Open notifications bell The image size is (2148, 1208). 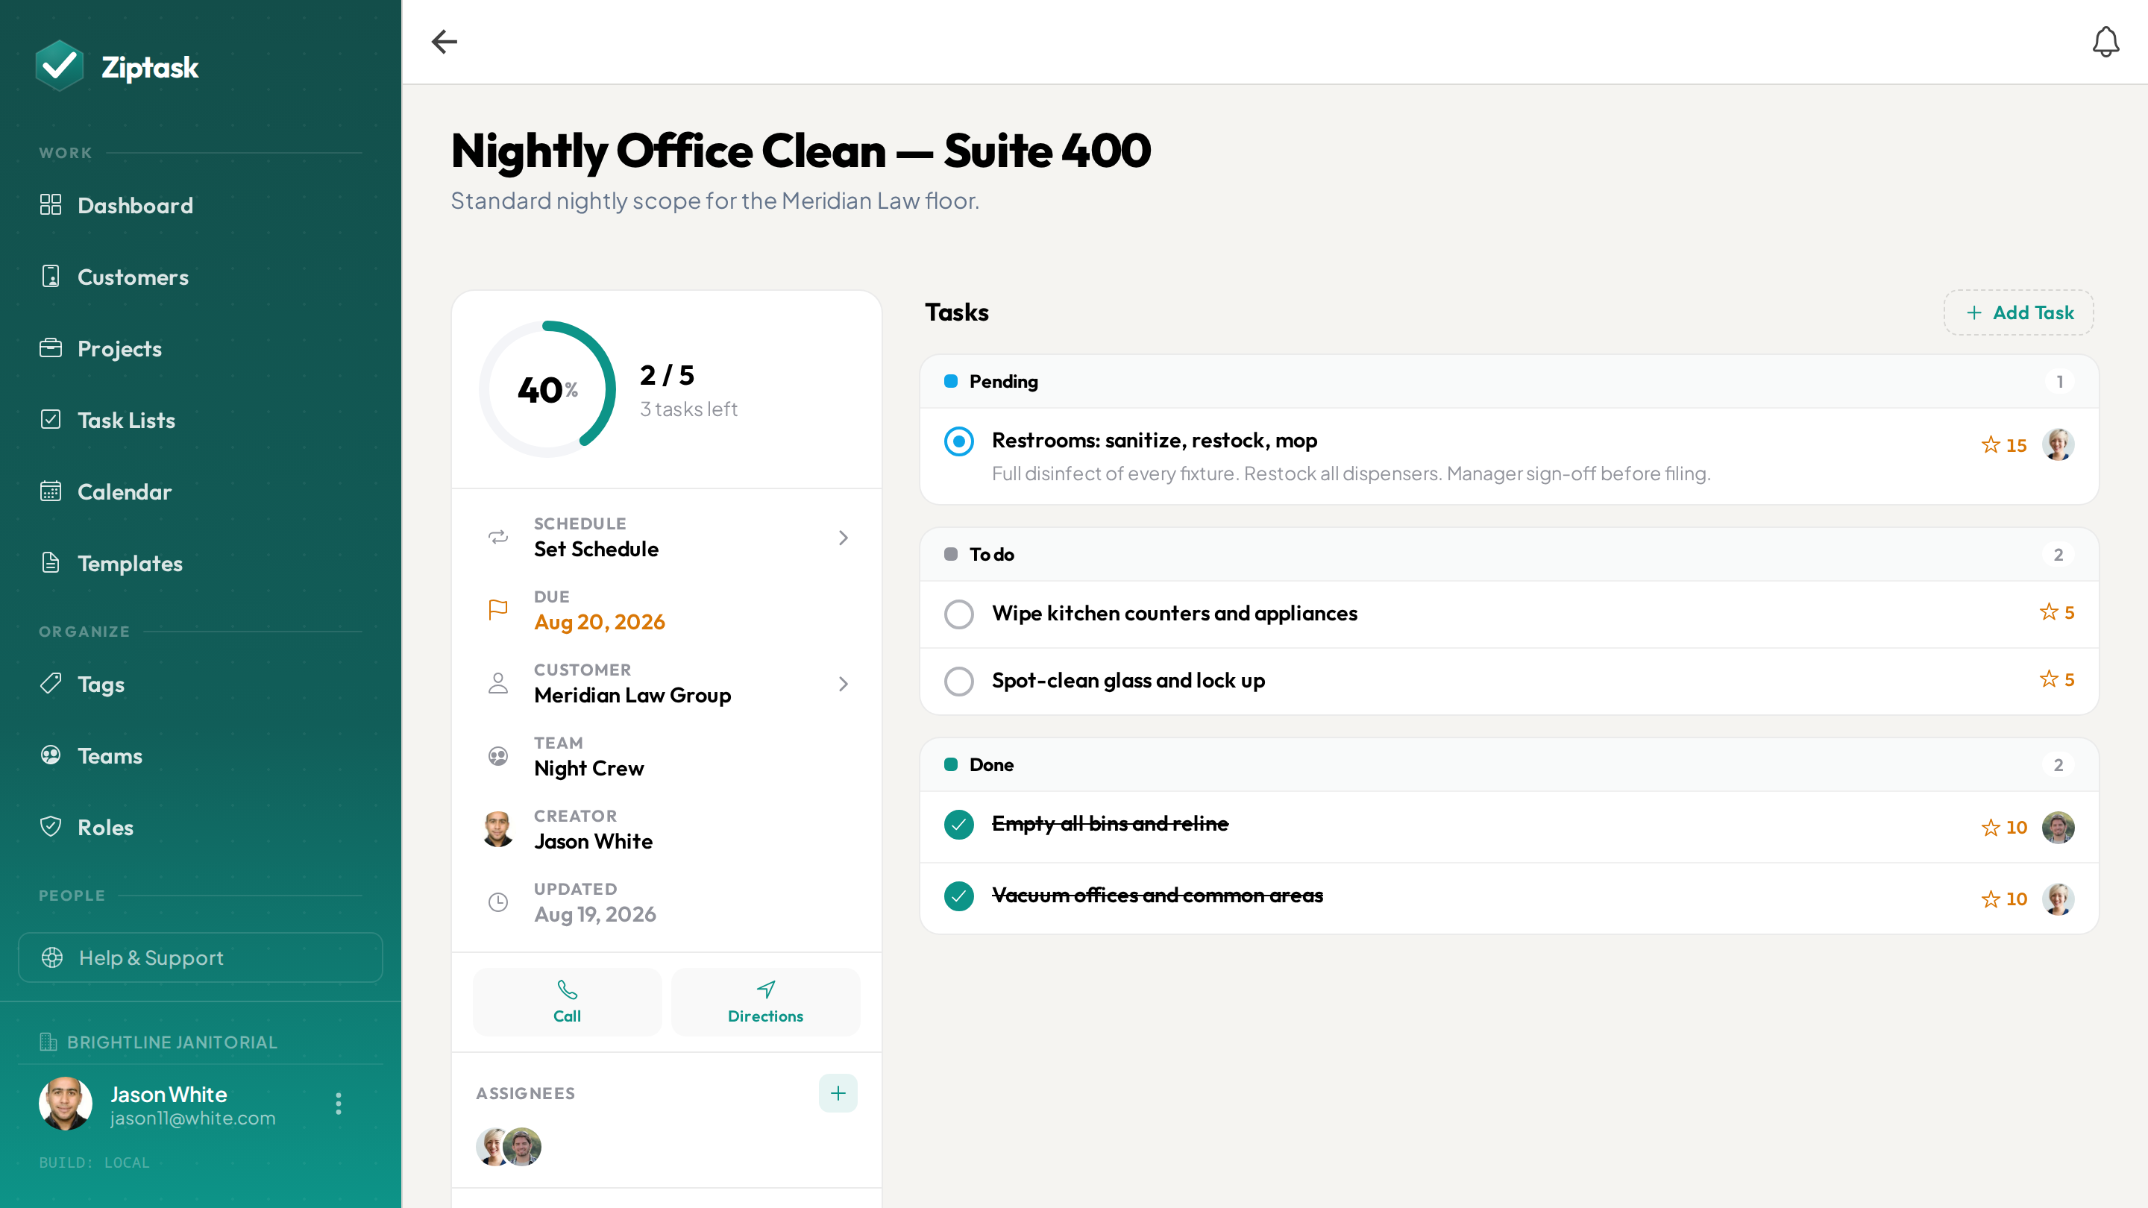2105,42
